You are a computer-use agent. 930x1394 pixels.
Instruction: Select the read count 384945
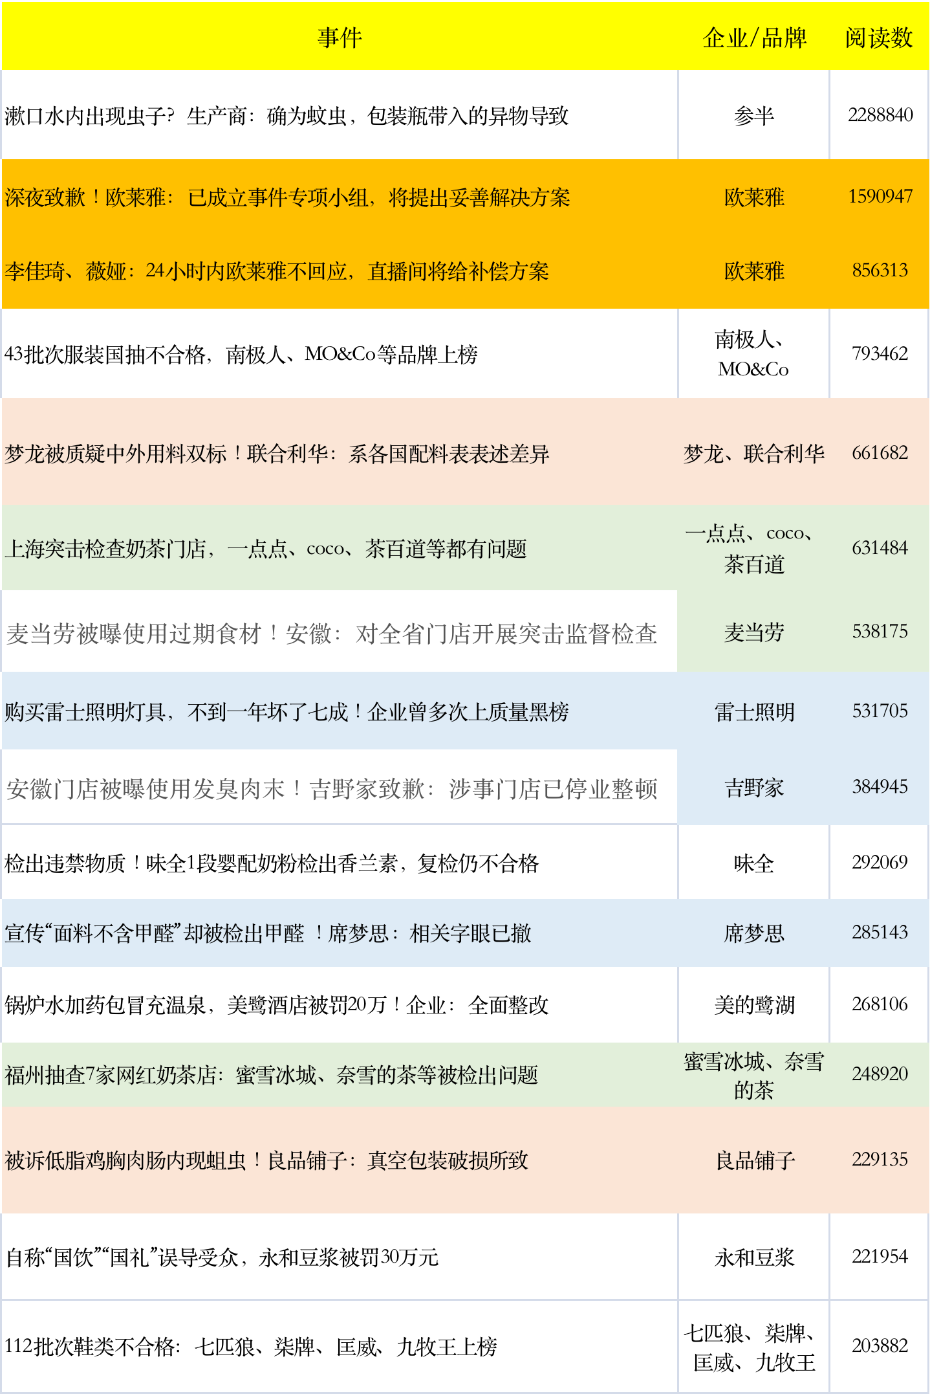880,787
